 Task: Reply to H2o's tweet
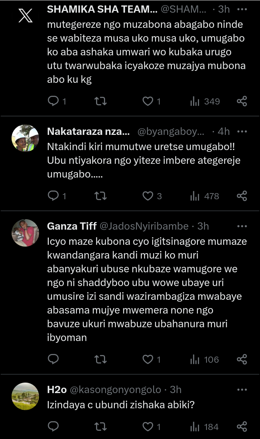coord(53,427)
